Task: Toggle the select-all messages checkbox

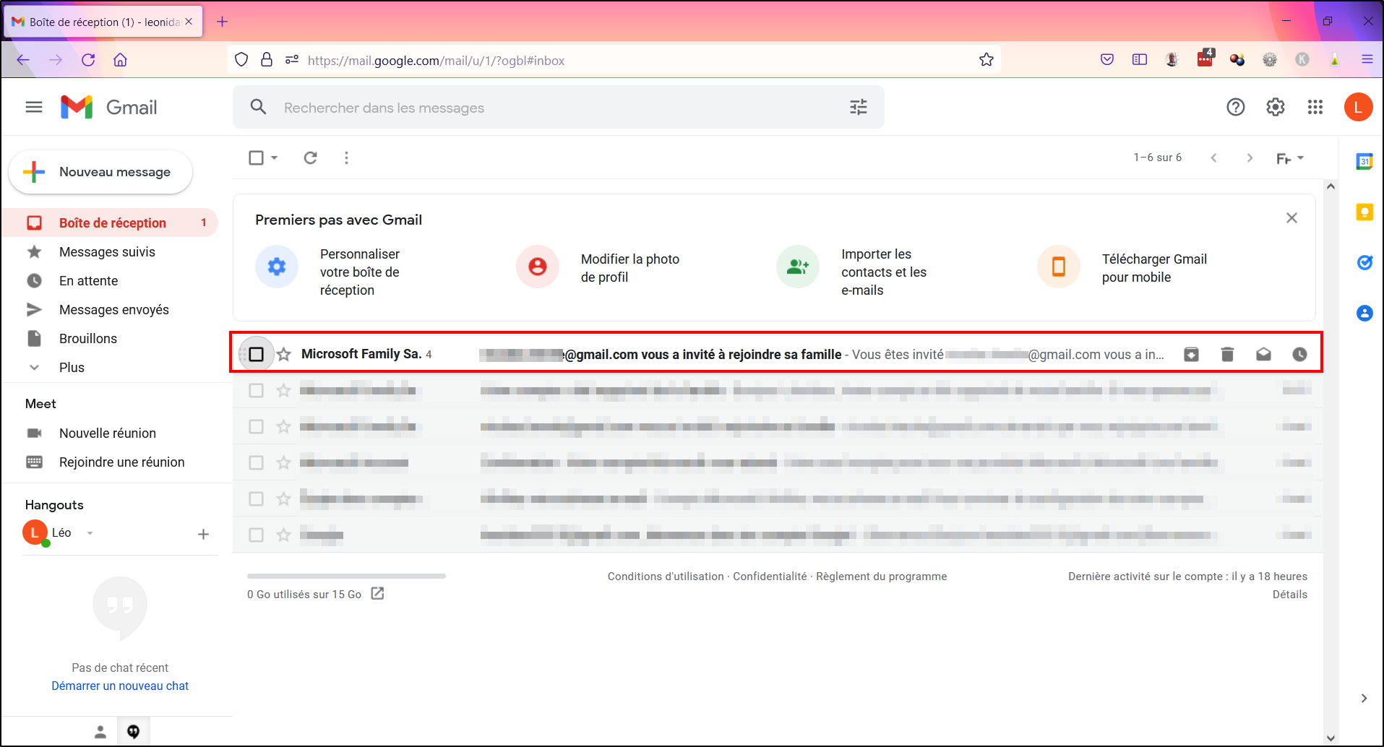Action: pos(256,157)
